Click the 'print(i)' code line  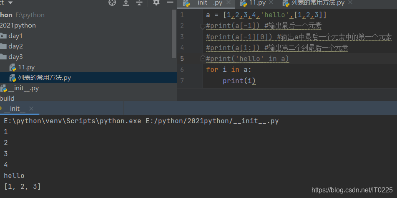(x=239, y=81)
